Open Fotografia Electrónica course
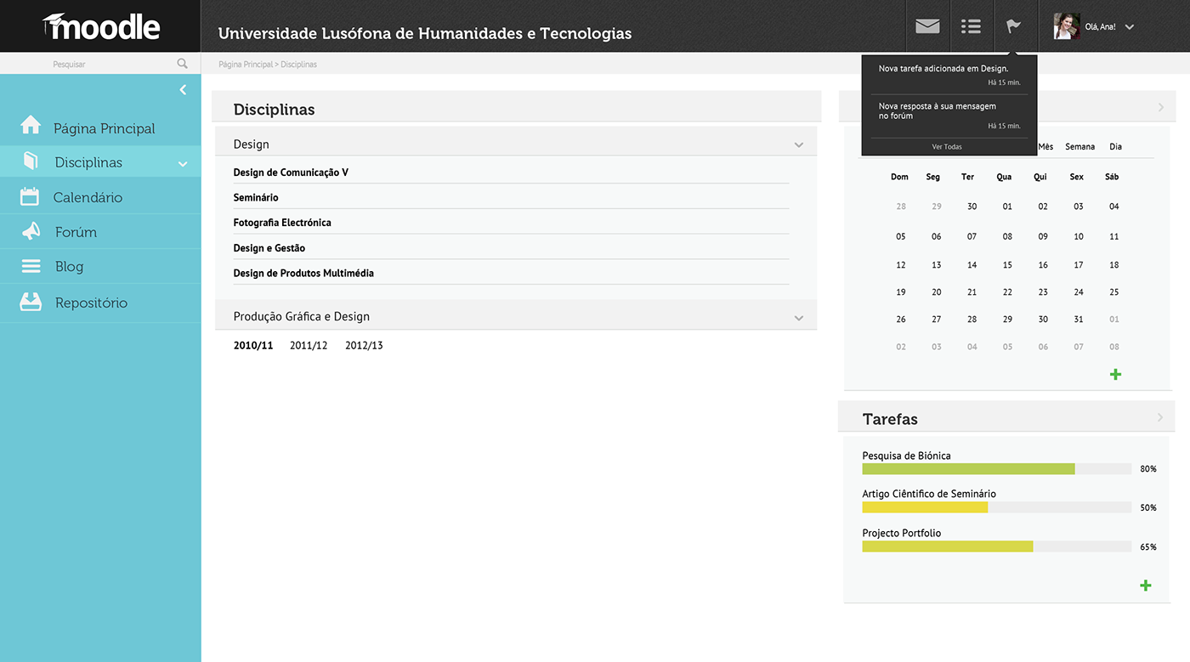The width and height of the screenshot is (1190, 662). (x=282, y=223)
